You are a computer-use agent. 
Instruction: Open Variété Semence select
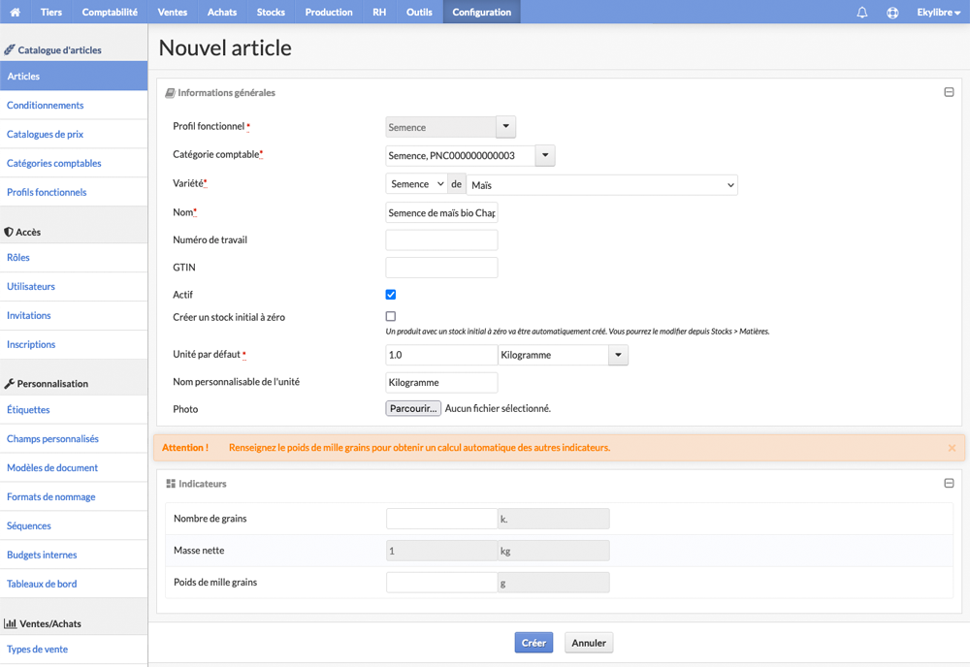coord(416,184)
